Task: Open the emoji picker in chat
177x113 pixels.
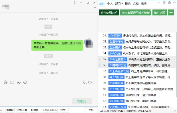Action: [x=6, y=82]
